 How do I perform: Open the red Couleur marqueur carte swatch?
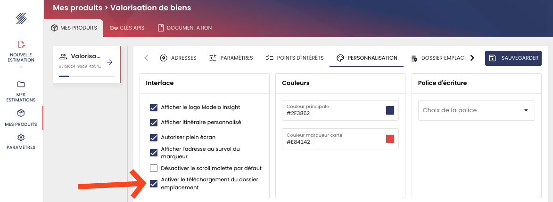click(390, 139)
